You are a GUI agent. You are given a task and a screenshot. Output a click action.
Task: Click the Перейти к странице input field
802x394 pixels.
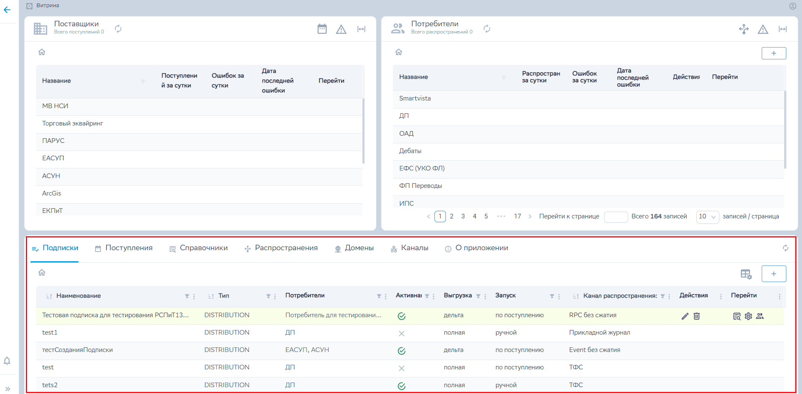tap(615, 217)
